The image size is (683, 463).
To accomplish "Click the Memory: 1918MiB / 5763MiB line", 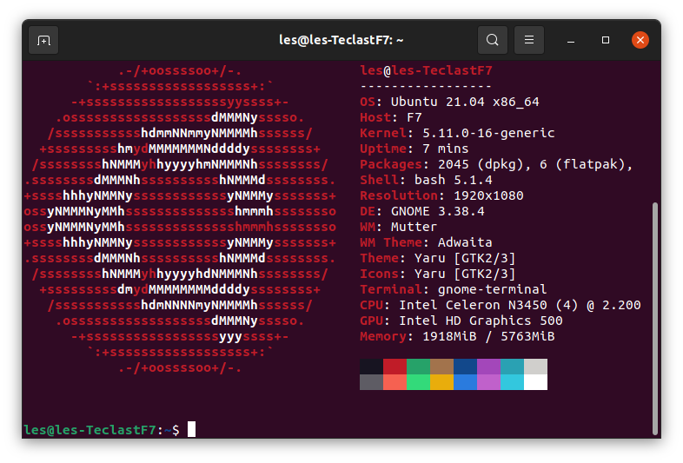I will pos(457,337).
